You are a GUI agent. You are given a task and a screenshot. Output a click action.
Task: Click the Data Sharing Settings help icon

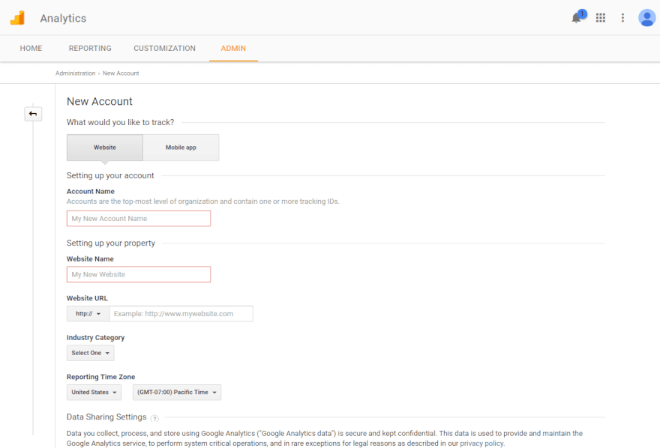[154, 418]
